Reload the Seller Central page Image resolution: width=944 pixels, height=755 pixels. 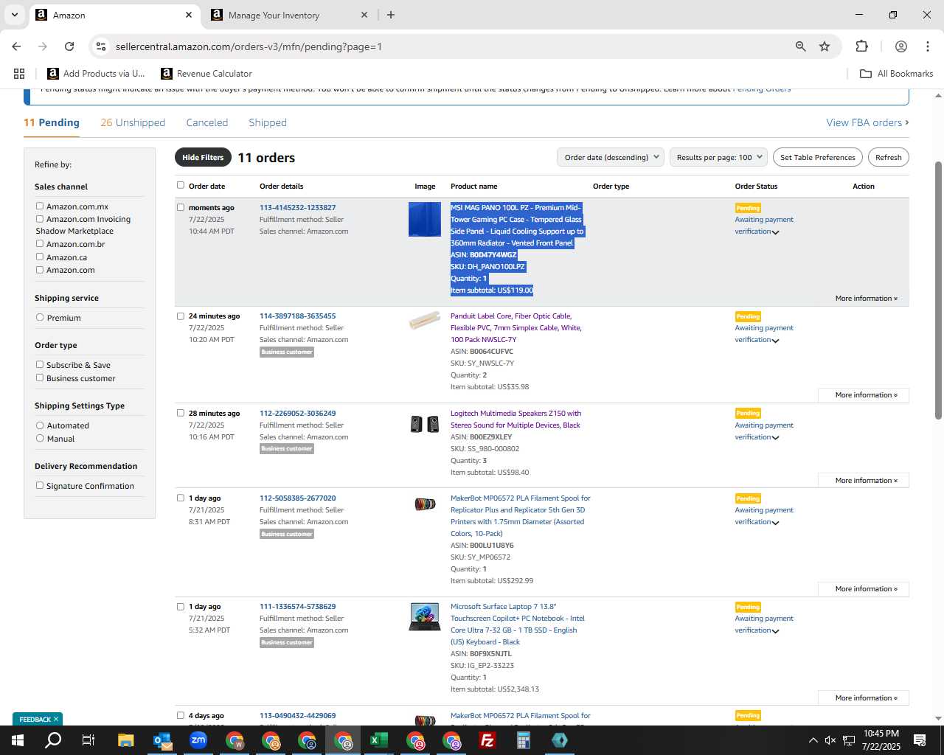tap(69, 46)
